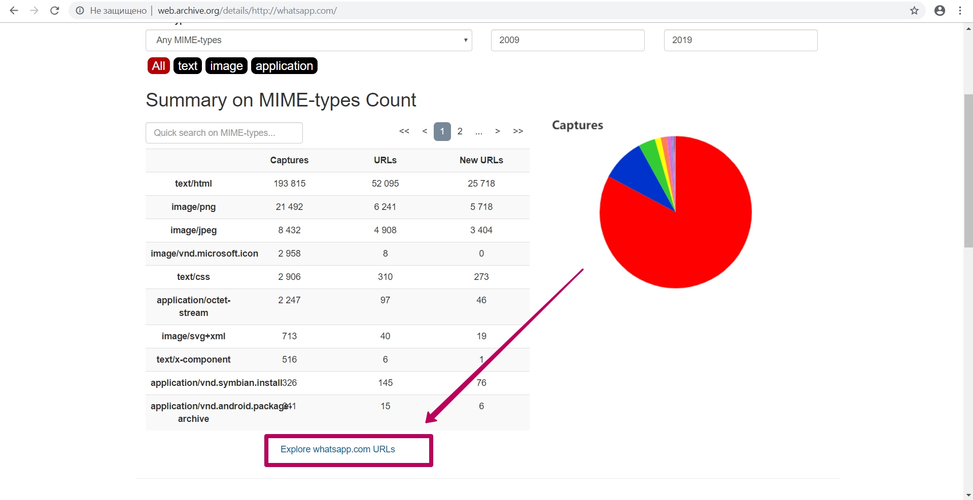Click the text/html row label
The image size is (973, 500).
pos(193,184)
